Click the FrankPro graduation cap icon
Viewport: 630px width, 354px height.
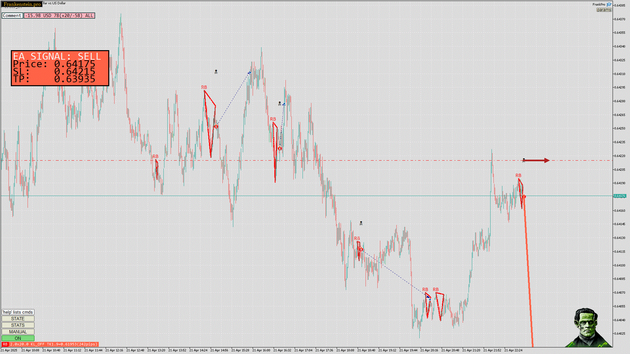pos(609,5)
